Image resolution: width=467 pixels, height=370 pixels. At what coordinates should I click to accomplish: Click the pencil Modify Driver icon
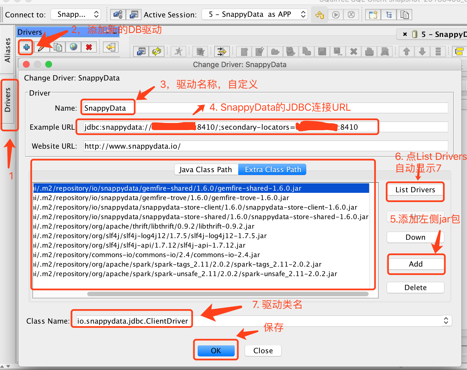pos(42,47)
